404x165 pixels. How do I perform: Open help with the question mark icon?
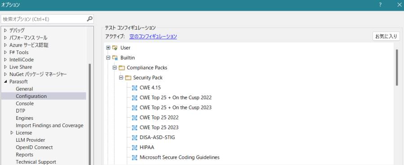[380, 5]
